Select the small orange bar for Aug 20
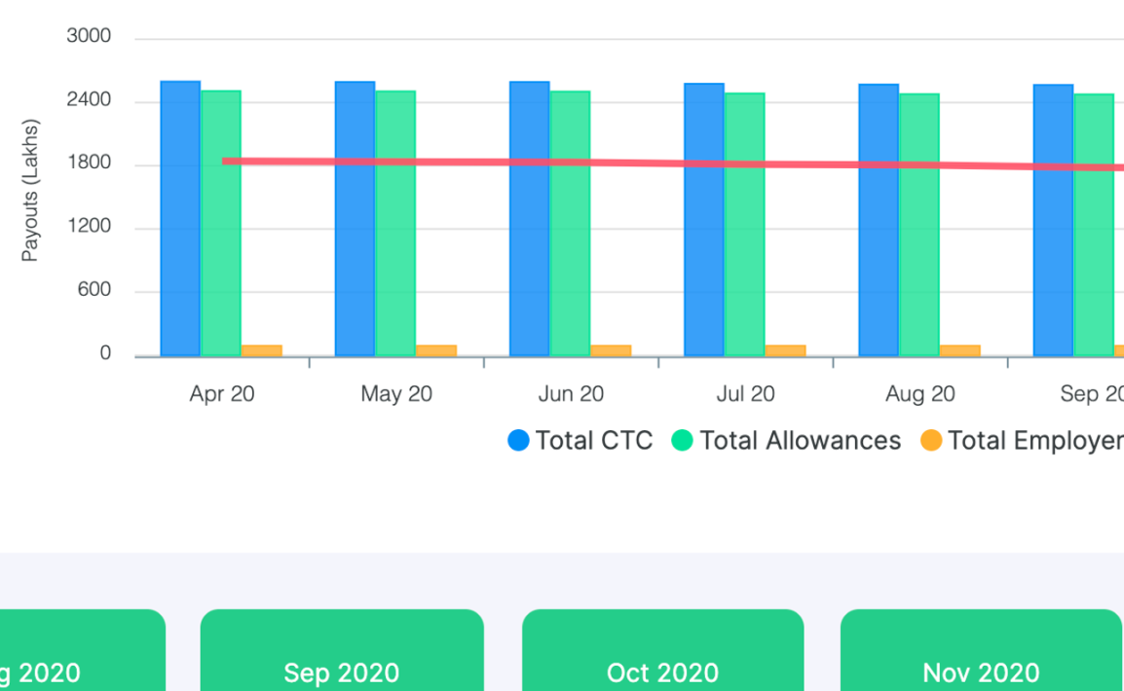The image size is (1124, 691). 959,350
